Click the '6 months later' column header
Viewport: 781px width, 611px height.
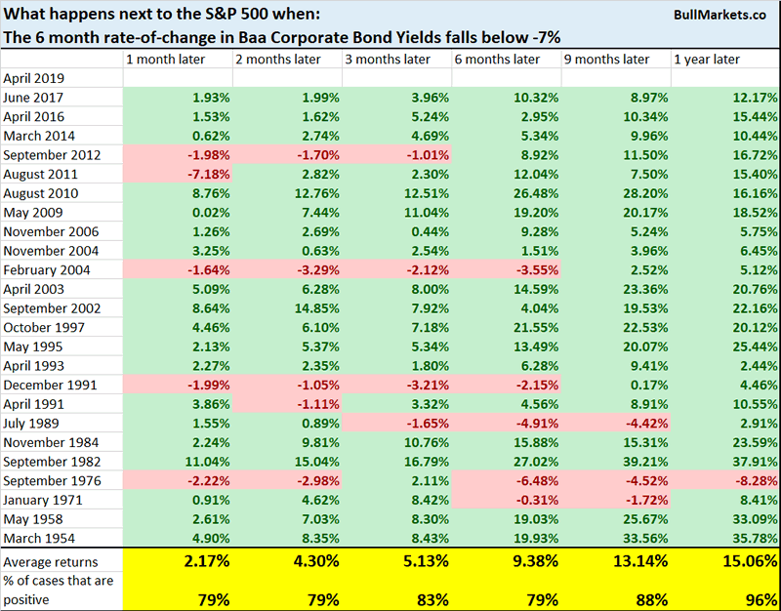(498, 60)
